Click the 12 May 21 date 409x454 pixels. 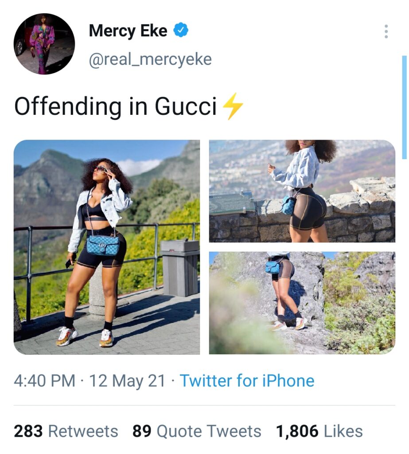click(x=128, y=381)
